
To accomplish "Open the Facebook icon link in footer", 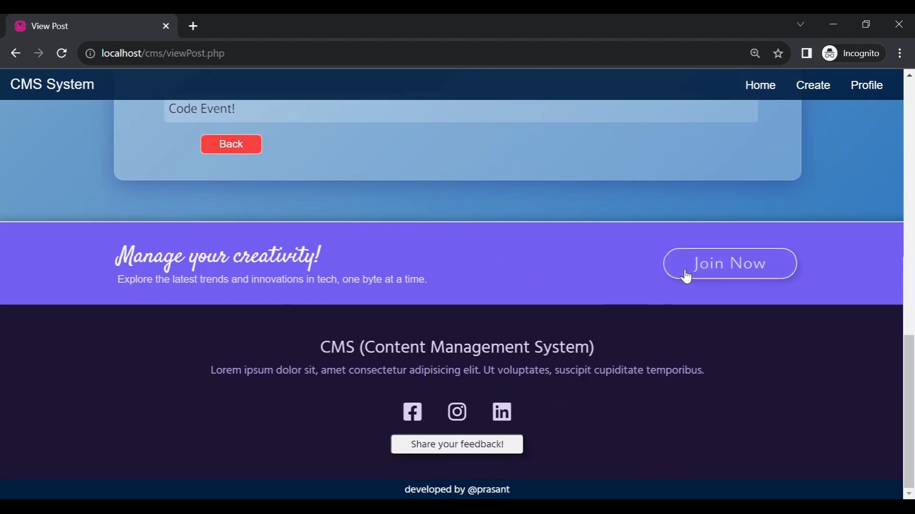I will click(x=413, y=412).
